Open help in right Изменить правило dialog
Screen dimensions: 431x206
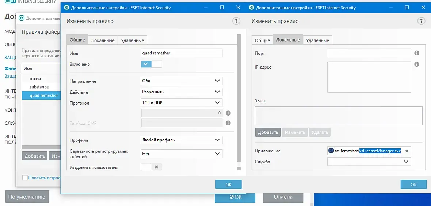click(422, 21)
